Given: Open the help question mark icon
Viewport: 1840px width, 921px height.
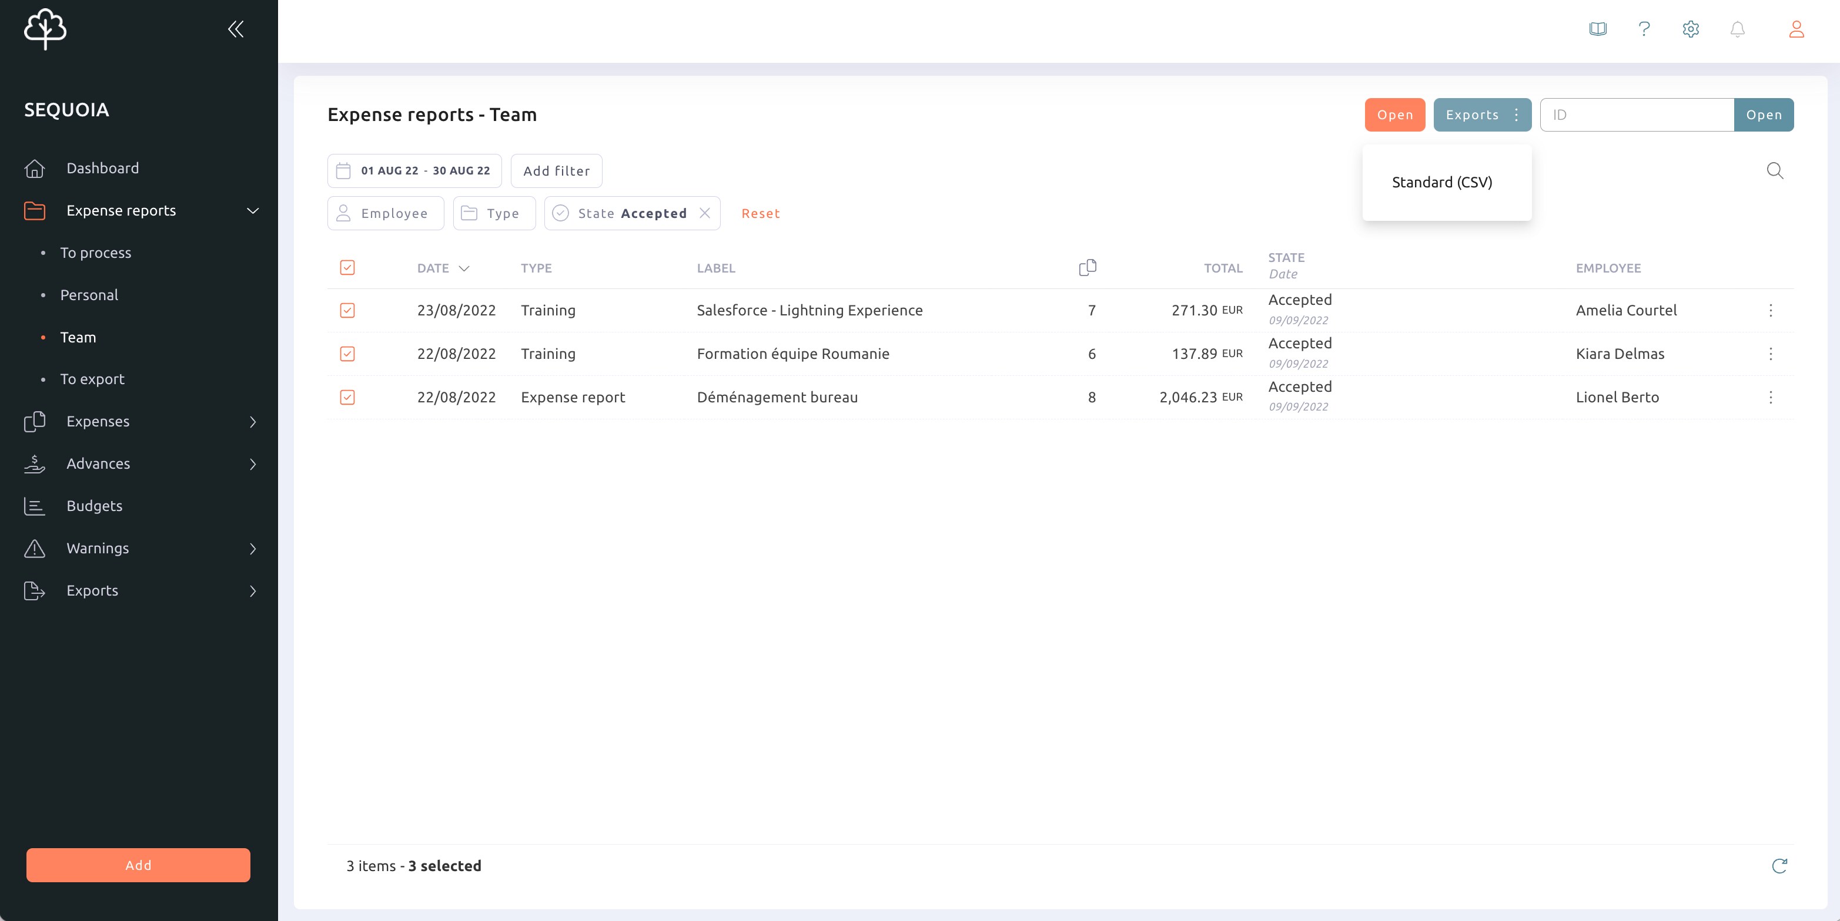Looking at the screenshot, I should (x=1644, y=29).
